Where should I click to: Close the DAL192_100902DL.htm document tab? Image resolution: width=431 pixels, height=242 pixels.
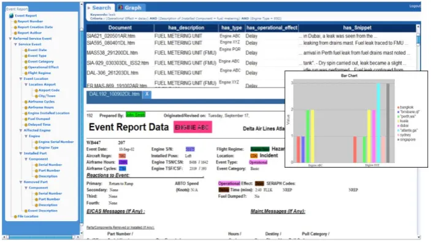pos(147,94)
